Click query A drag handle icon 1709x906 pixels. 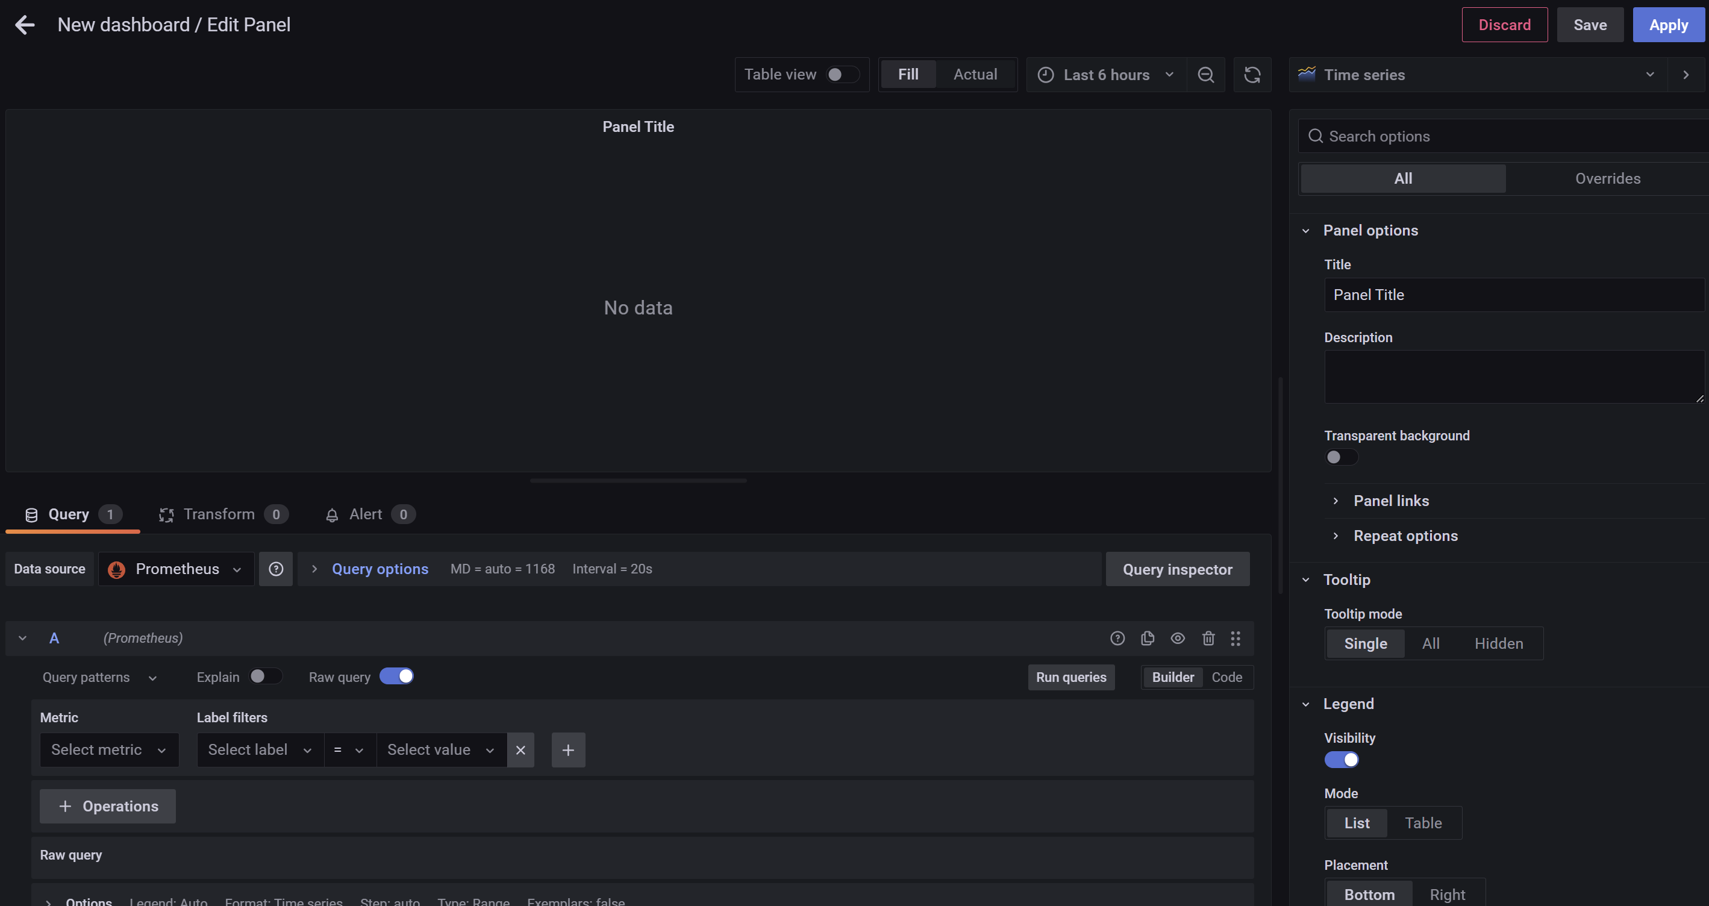click(1236, 638)
